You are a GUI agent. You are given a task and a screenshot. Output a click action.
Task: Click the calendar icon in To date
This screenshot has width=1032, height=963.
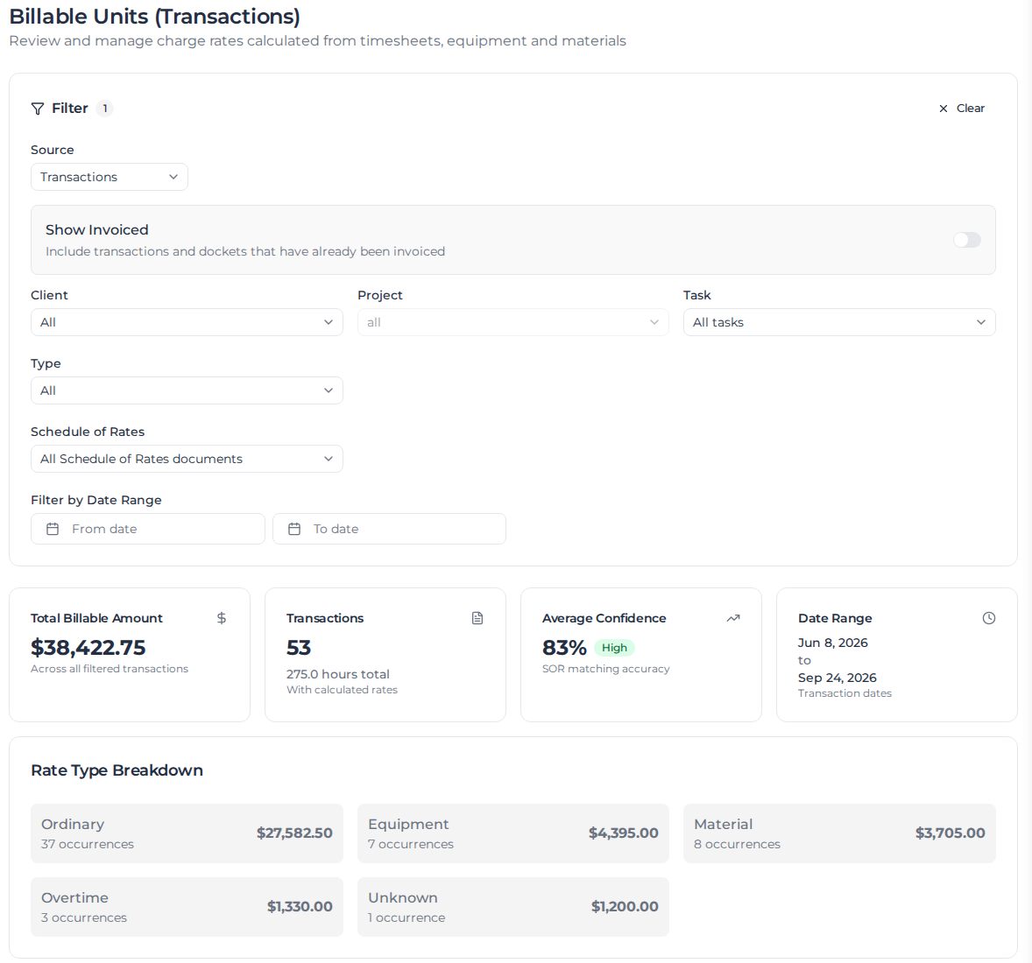pos(294,529)
